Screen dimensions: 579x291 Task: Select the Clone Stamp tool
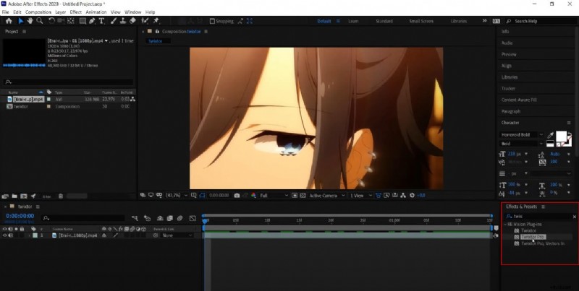click(x=123, y=21)
